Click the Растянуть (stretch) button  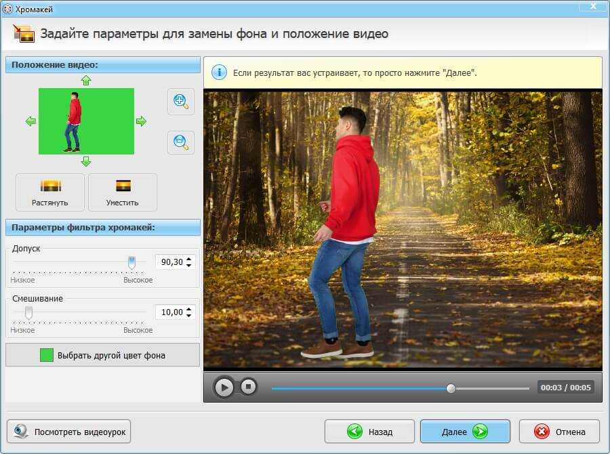(50, 192)
